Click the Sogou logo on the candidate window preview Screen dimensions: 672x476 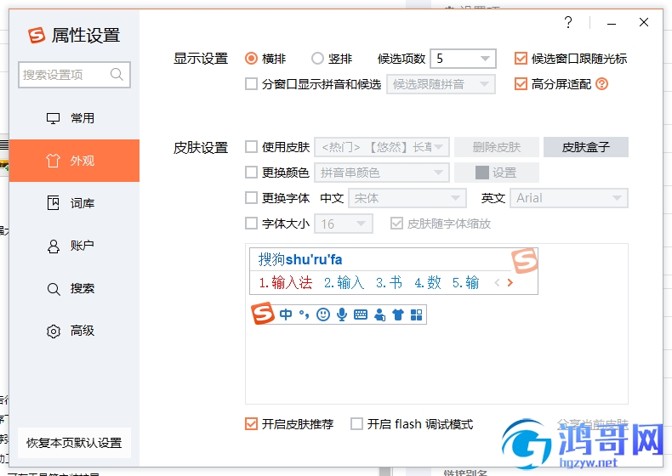(525, 260)
